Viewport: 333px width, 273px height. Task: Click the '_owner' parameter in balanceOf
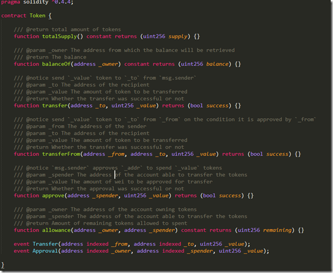coord(108,64)
